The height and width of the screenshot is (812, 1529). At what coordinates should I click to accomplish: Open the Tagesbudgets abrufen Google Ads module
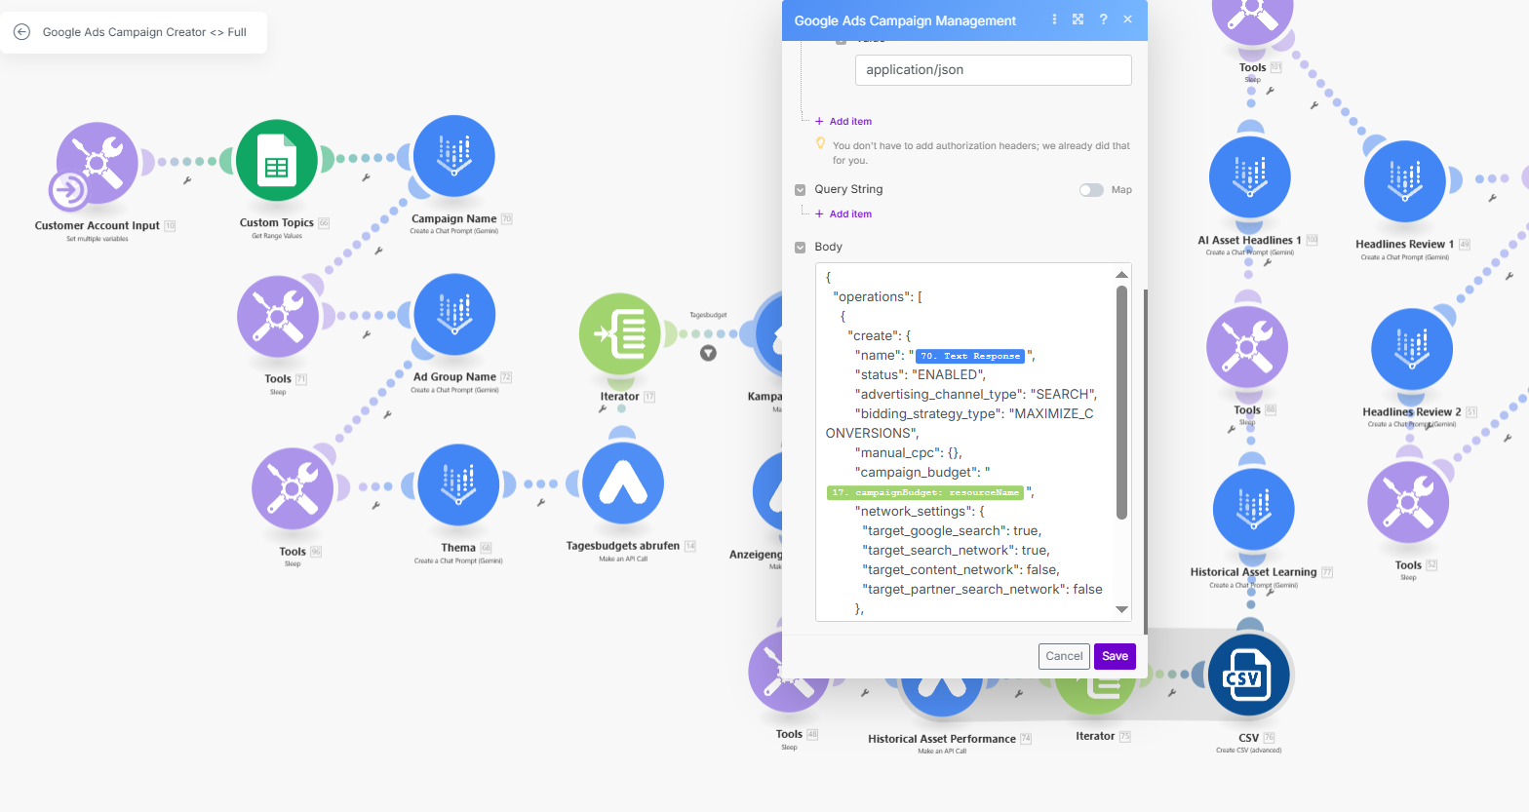click(x=623, y=483)
